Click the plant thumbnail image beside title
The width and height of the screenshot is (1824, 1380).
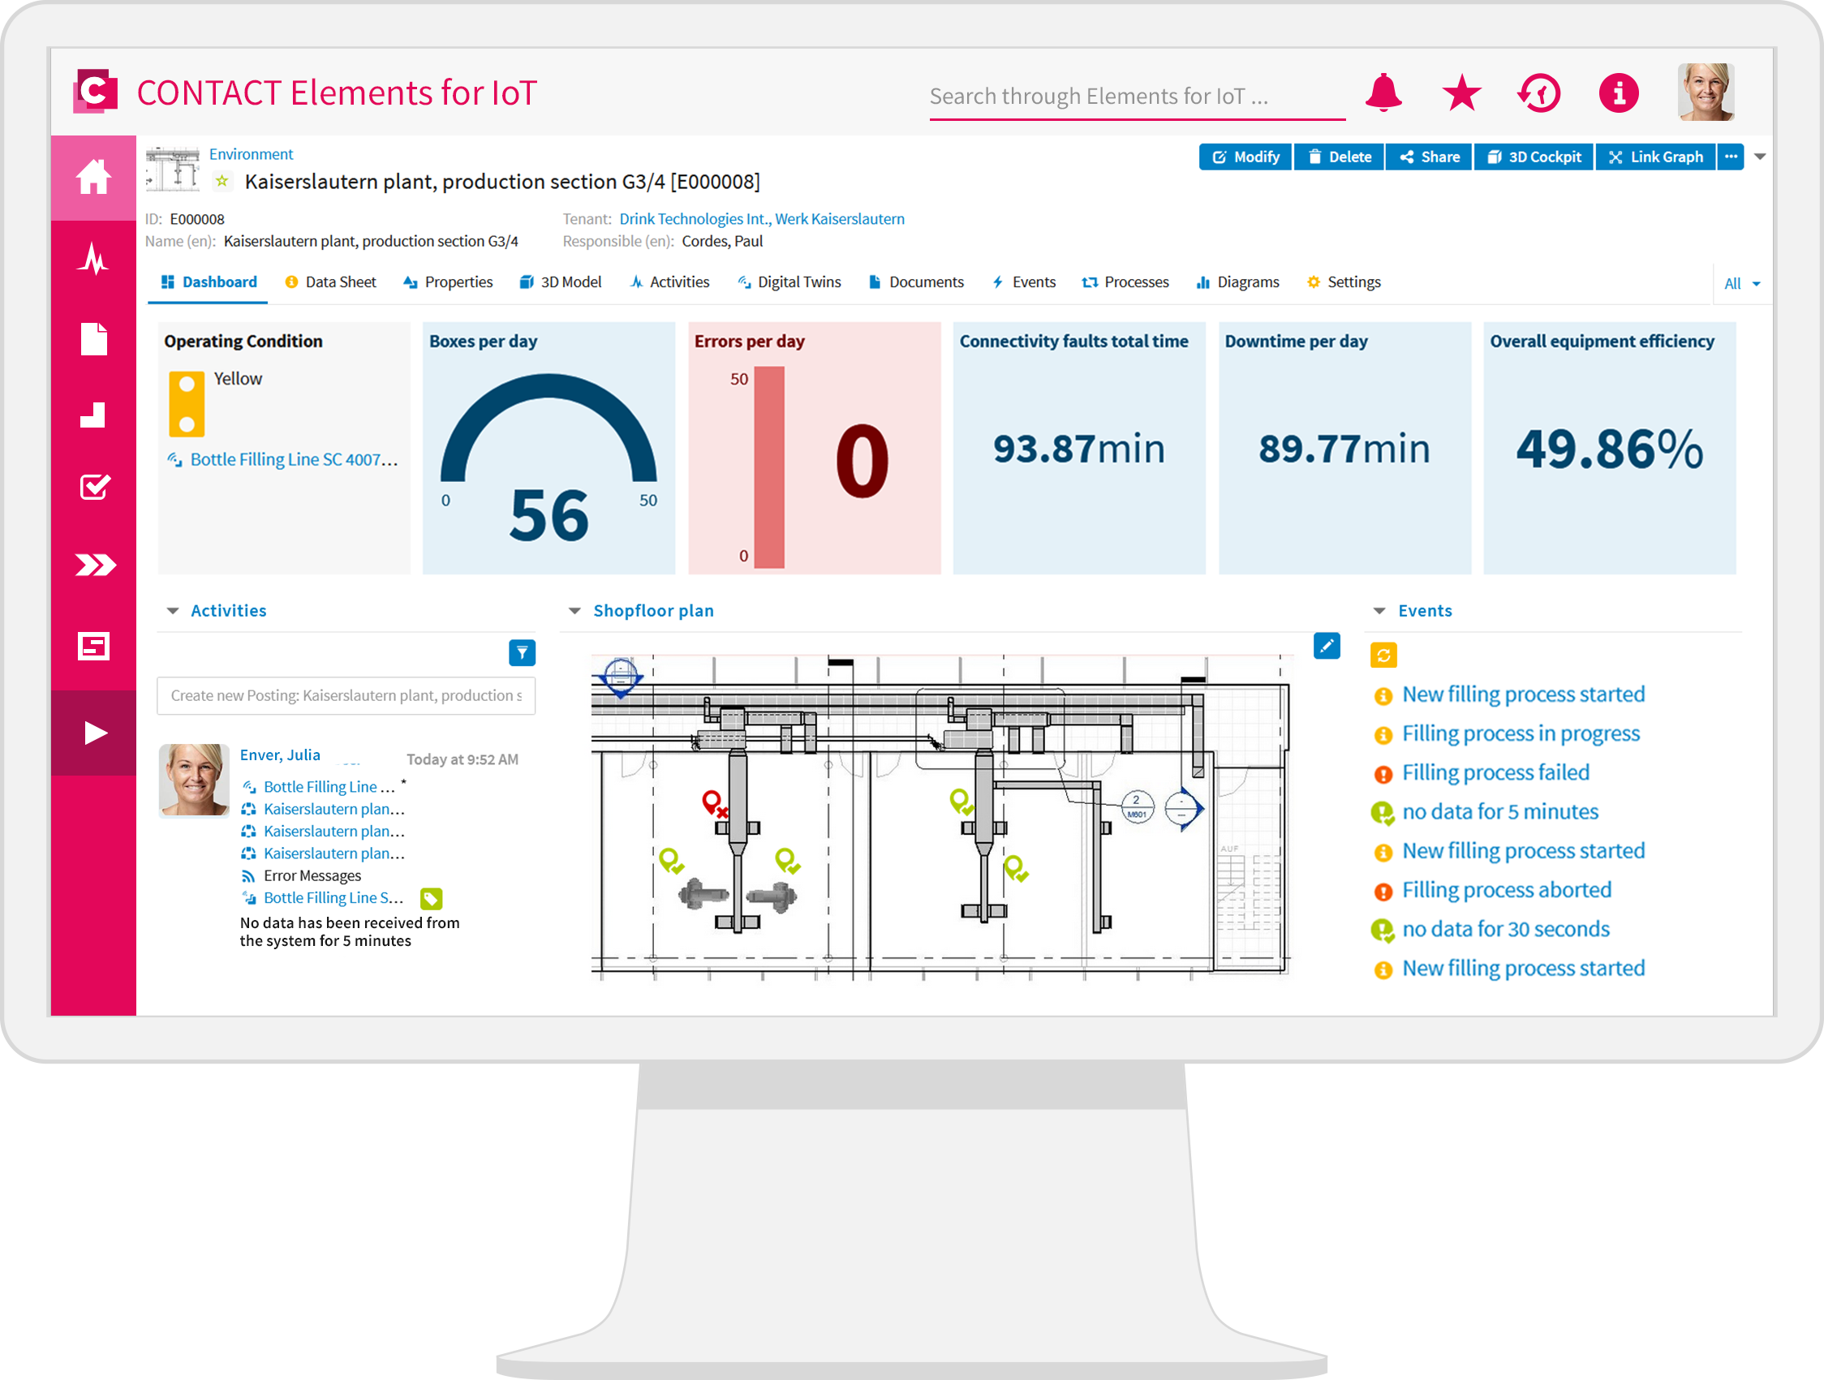(172, 169)
